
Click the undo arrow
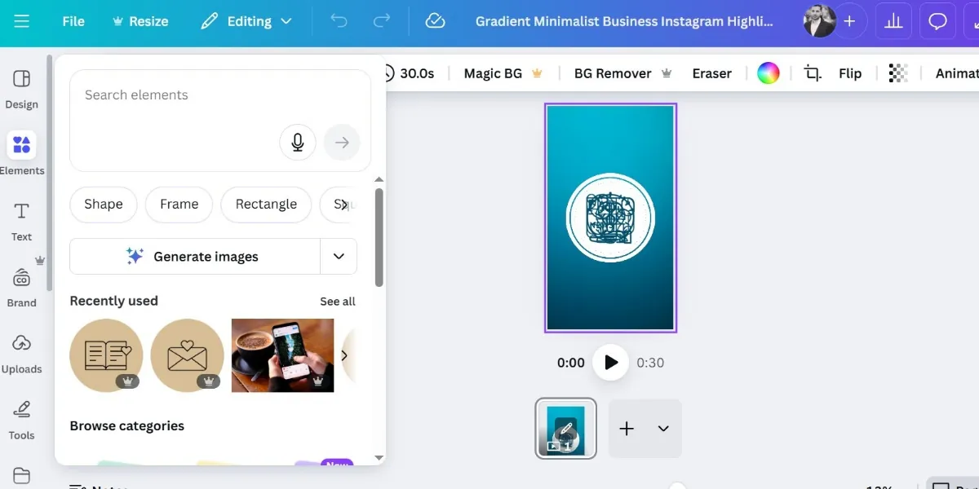[339, 21]
